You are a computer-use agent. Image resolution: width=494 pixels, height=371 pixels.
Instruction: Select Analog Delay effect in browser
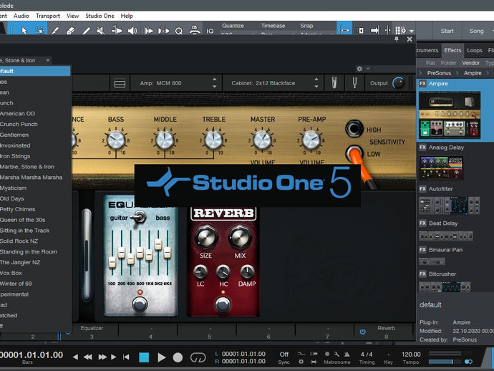(446, 148)
